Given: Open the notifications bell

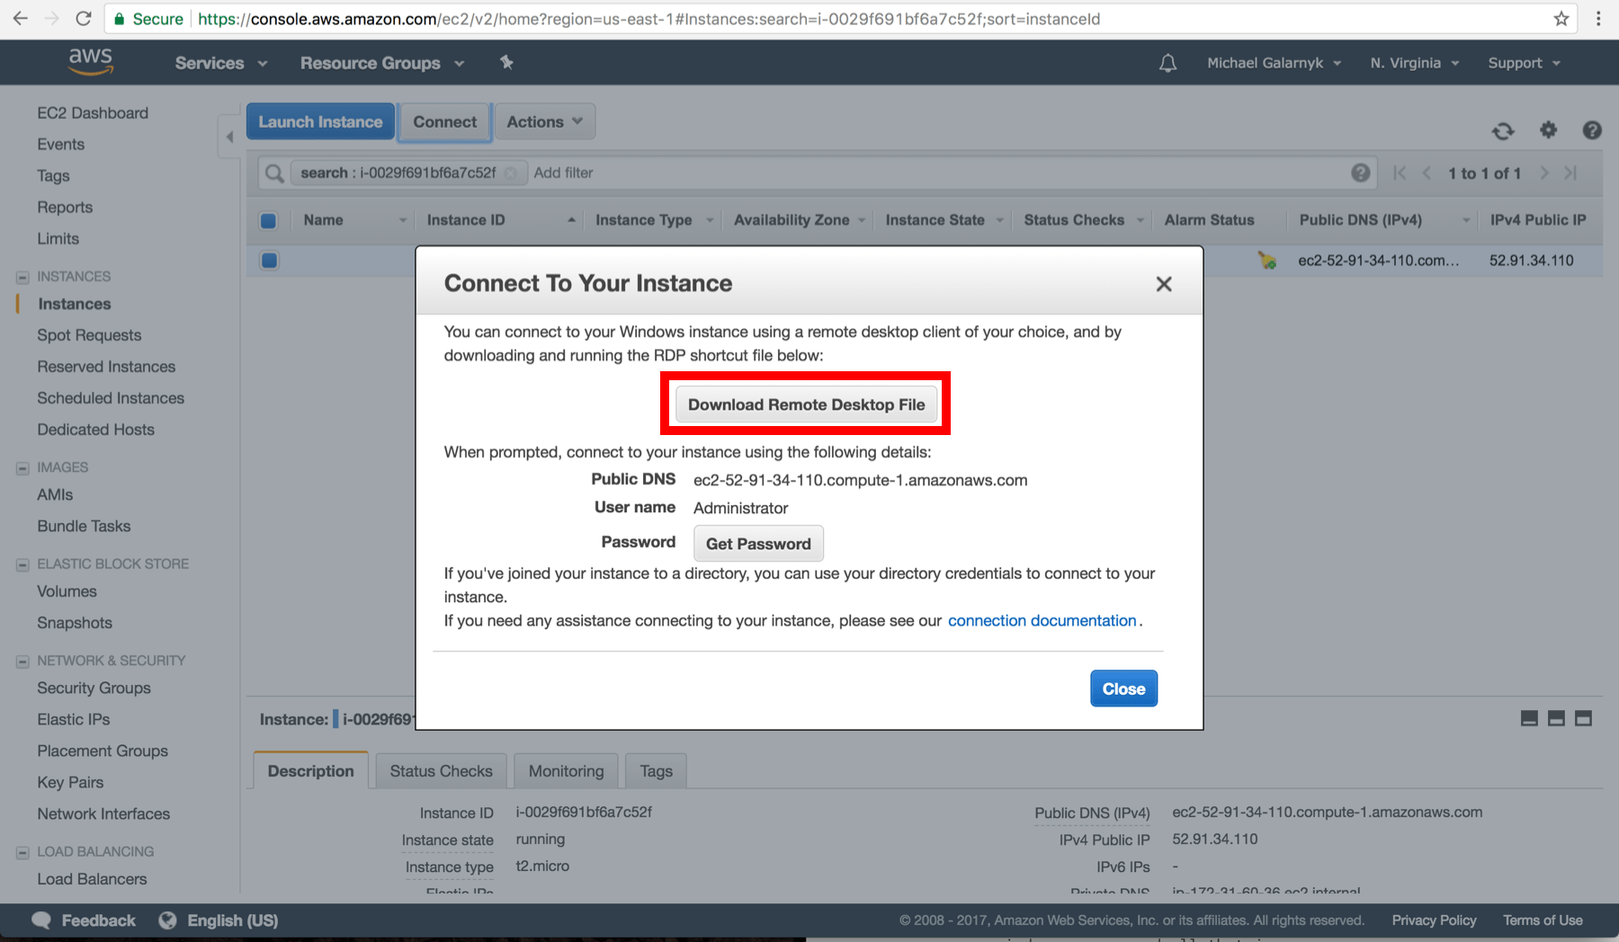Looking at the screenshot, I should 1167,62.
